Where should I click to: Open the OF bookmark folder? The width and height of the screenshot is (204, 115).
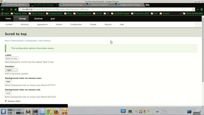click(106, 13)
